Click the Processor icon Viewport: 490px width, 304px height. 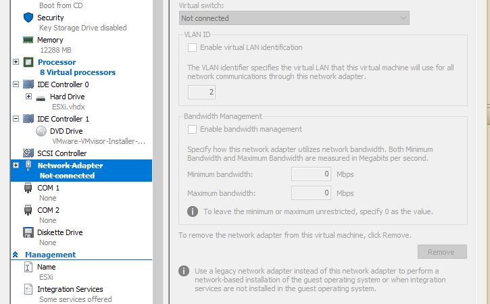(28, 62)
